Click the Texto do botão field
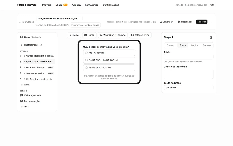The image size is (233, 146). [188, 88]
